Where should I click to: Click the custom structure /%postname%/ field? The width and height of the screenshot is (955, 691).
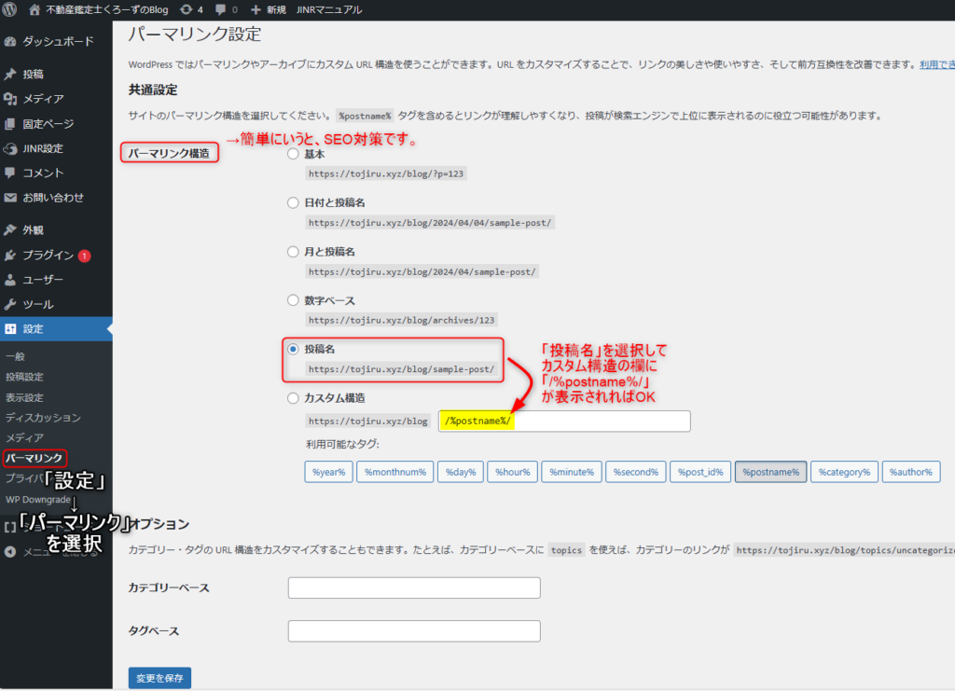tap(564, 422)
